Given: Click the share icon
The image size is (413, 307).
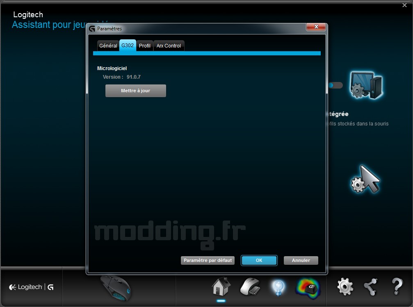Looking at the screenshot, I should pos(371,287).
